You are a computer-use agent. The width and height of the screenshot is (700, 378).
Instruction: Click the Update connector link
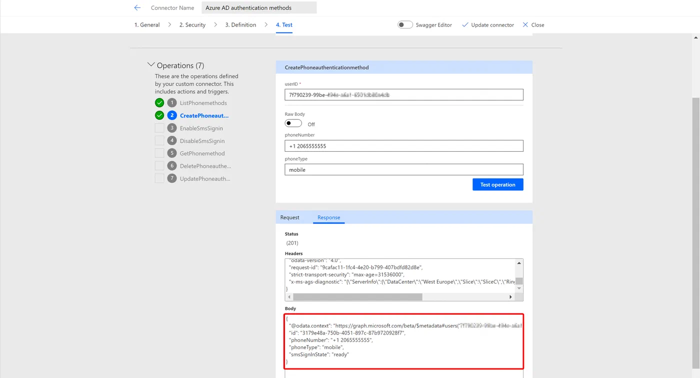point(492,25)
